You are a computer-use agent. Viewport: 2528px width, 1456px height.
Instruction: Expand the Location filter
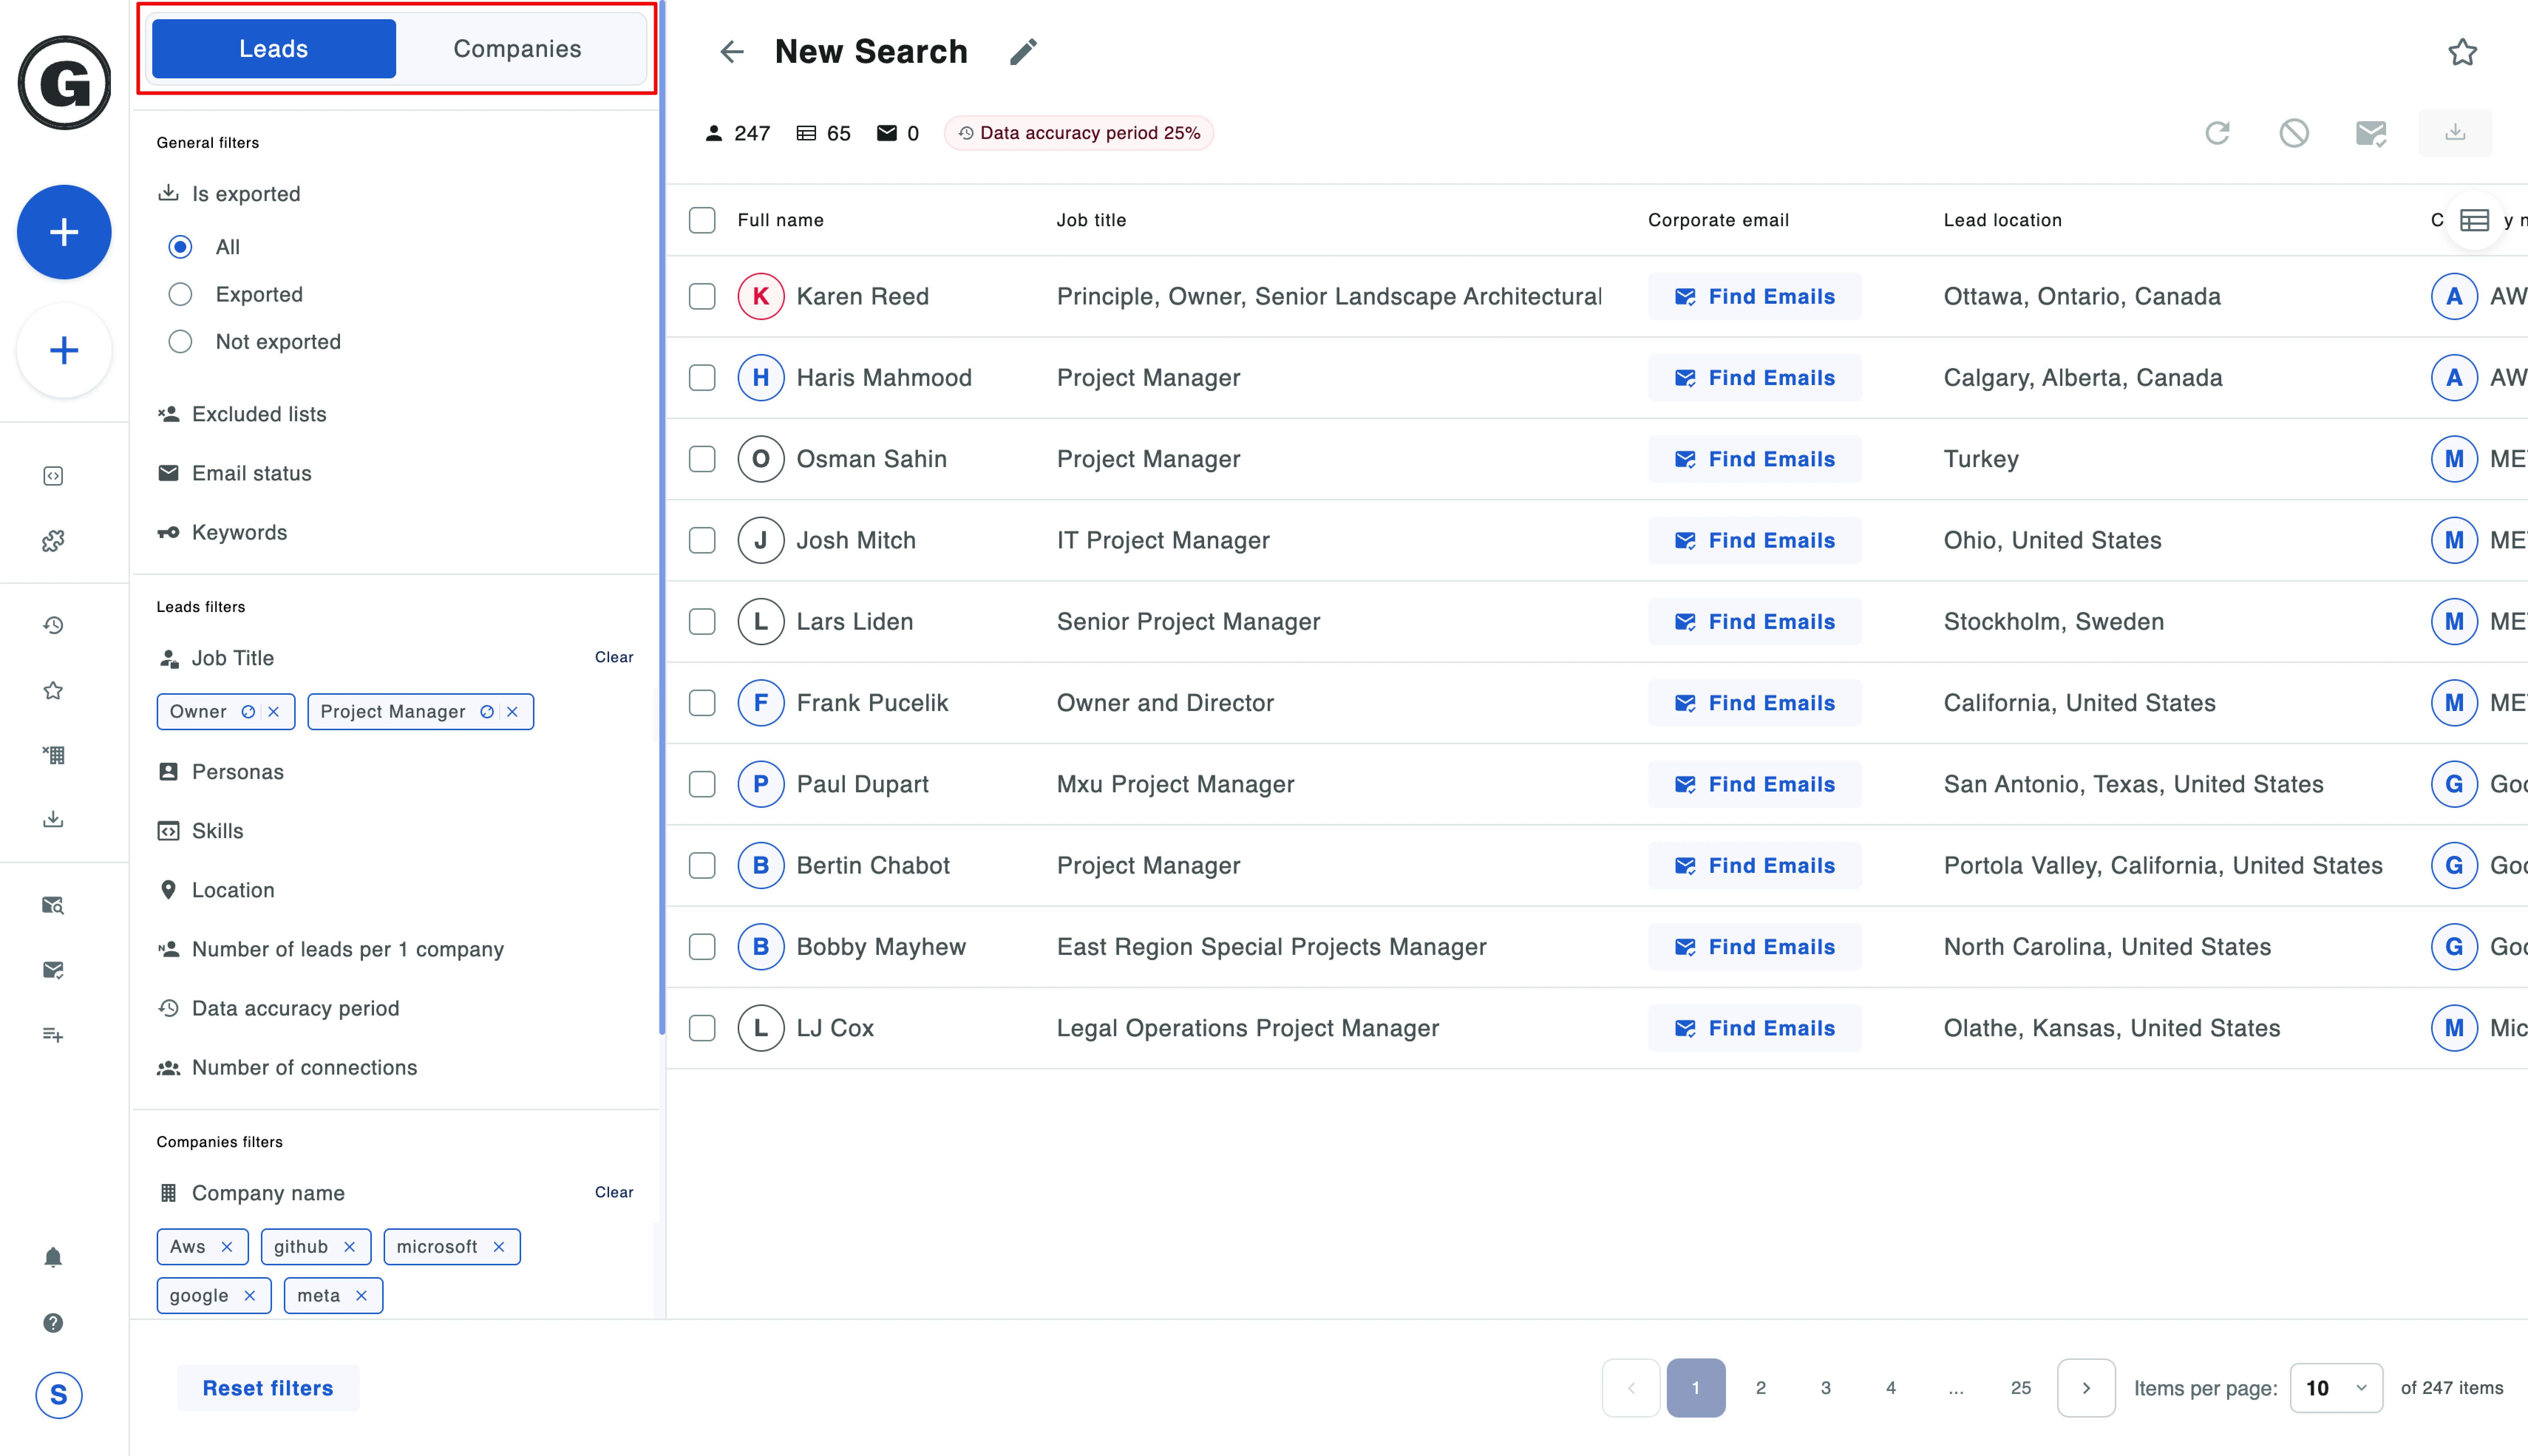click(233, 890)
